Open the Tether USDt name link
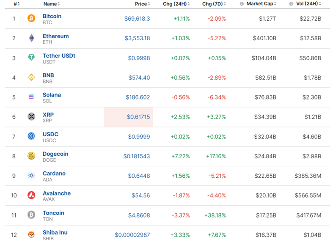Screen dimensions: 330x240 [x=59, y=55]
